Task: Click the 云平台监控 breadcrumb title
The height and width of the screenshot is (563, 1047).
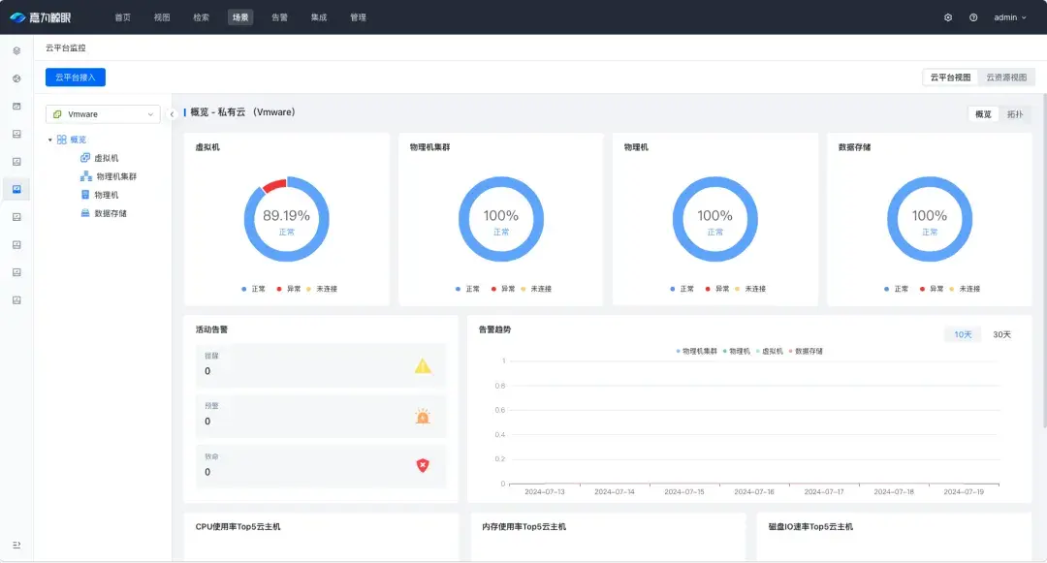Action: tap(66, 48)
